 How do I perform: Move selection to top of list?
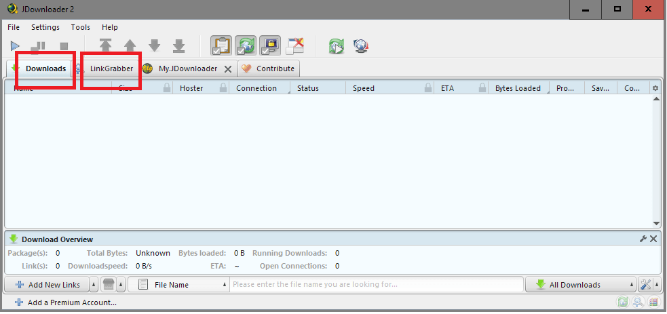coord(105,45)
